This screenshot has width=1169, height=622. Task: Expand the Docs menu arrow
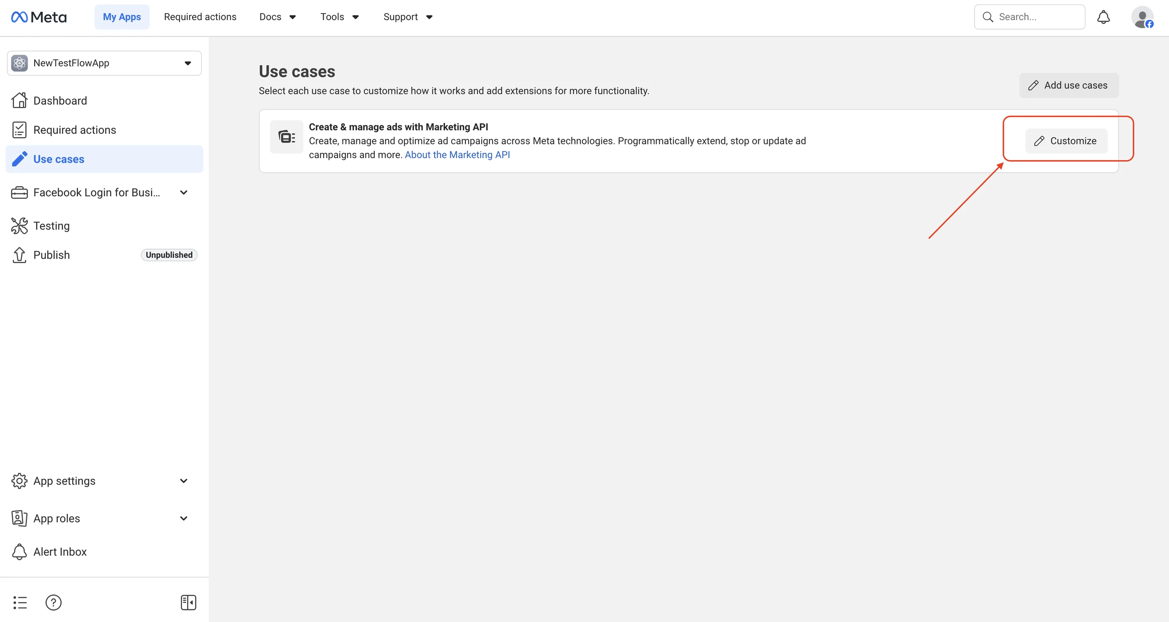pos(293,17)
